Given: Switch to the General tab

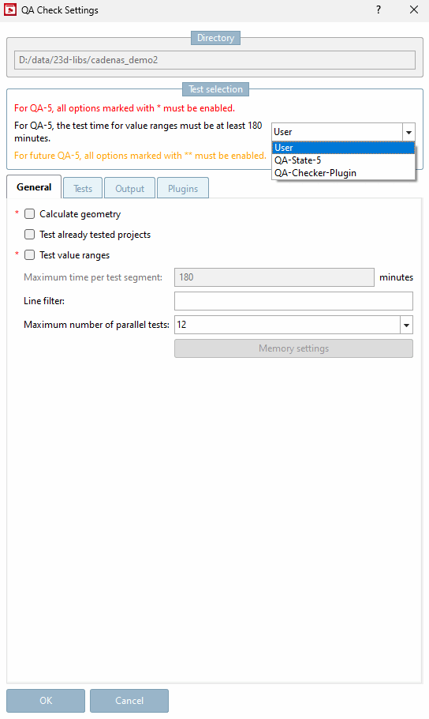Looking at the screenshot, I should [x=34, y=187].
